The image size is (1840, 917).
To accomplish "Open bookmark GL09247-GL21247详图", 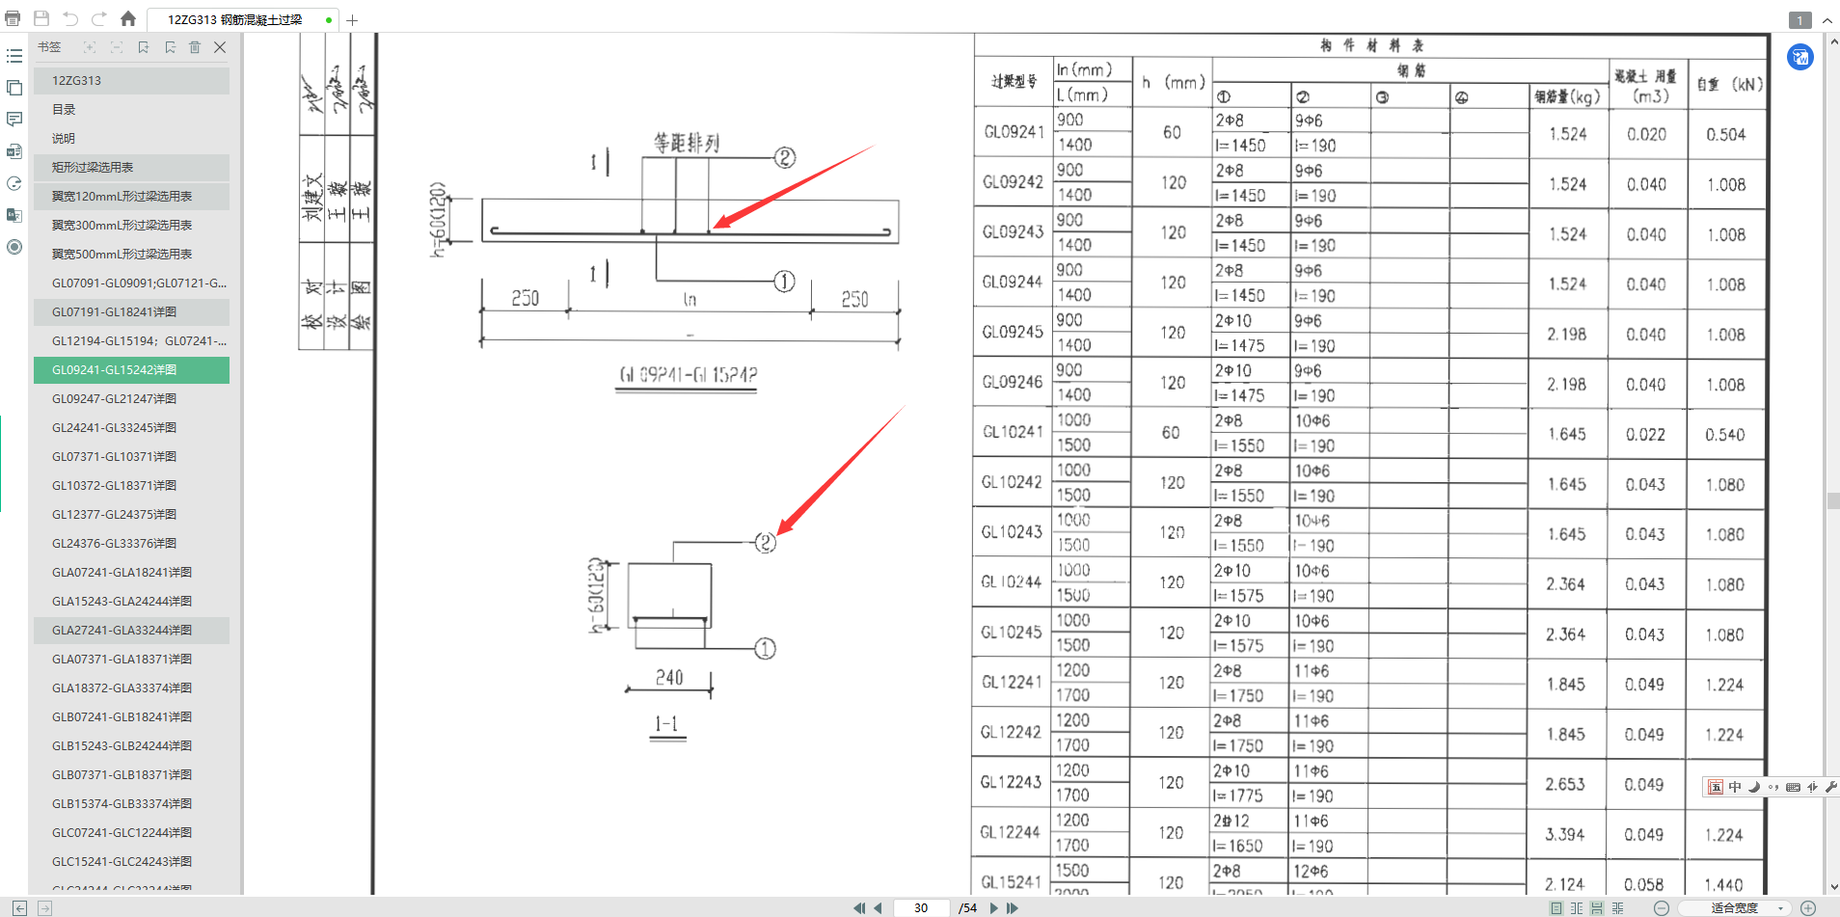I will (x=131, y=399).
